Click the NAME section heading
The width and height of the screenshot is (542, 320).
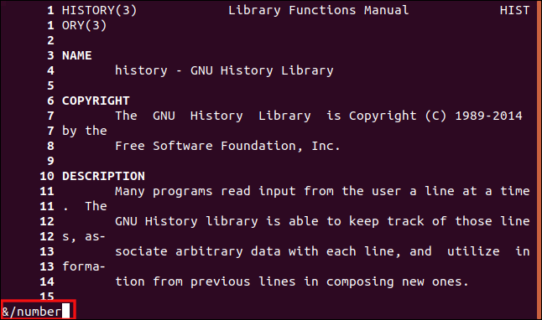[x=76, y=55]
